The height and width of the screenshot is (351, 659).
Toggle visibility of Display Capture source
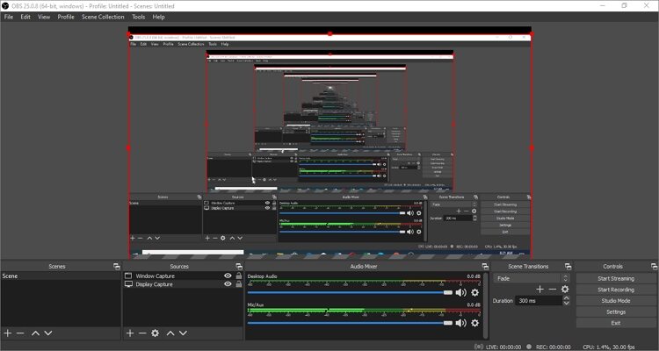228,284
